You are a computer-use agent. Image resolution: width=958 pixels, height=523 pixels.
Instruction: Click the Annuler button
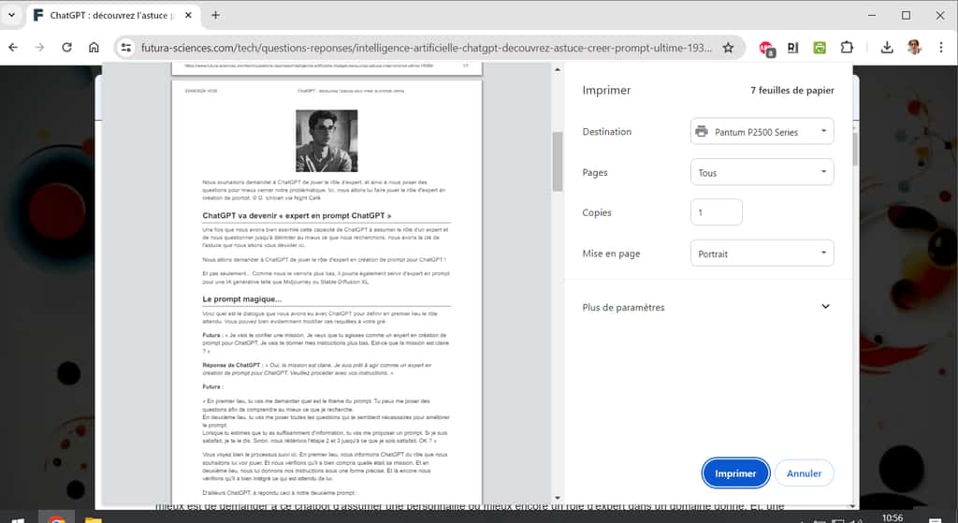click(804, 473)
